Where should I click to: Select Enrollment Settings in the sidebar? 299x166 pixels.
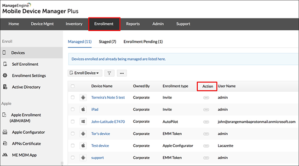click(29, 76)
